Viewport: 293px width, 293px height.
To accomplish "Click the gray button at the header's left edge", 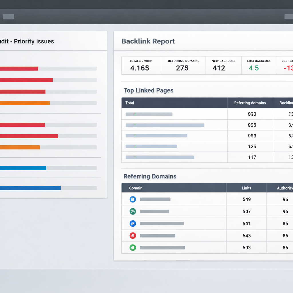I will click(x=8, y=17).
